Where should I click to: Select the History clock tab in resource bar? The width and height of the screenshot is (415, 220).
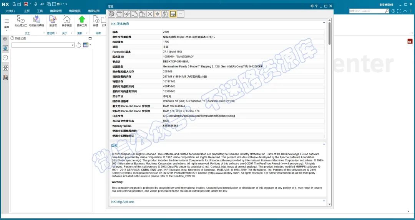(5, 57)
